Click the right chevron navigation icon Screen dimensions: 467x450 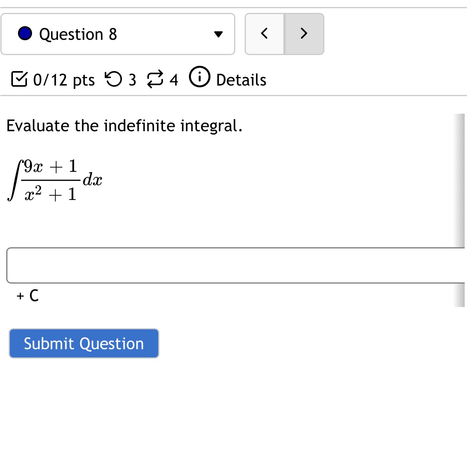pos(304,34)
